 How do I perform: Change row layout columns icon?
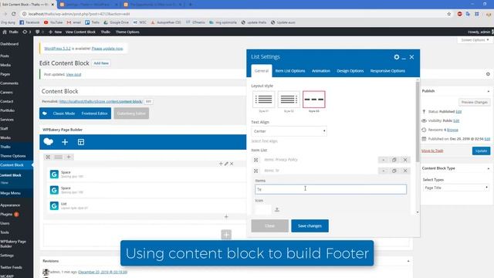coord(59,157)
